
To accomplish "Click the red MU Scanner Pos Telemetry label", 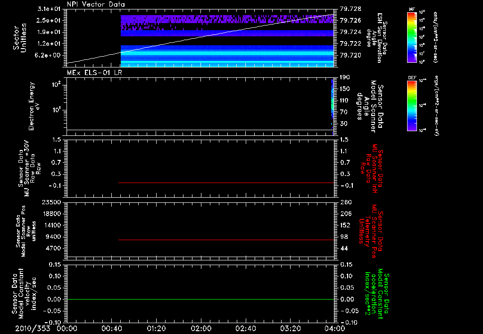I will coord(371,231).
